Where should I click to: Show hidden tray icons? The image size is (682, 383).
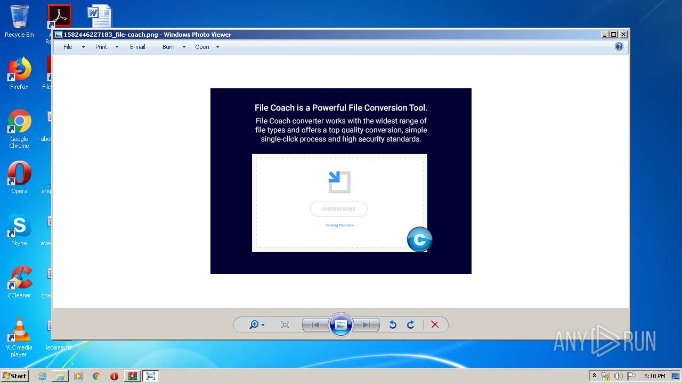[x=594, y=376]
